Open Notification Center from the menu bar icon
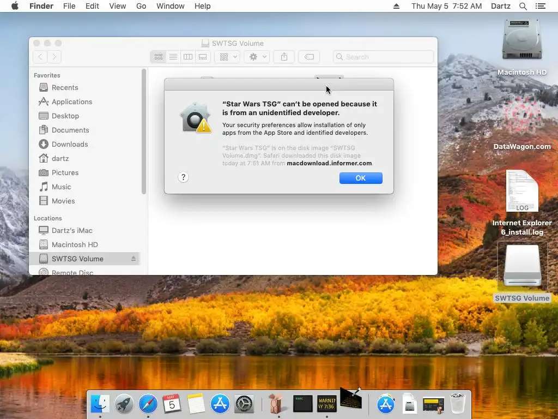This screenshot has height=419, width=558. click(541, 6)
